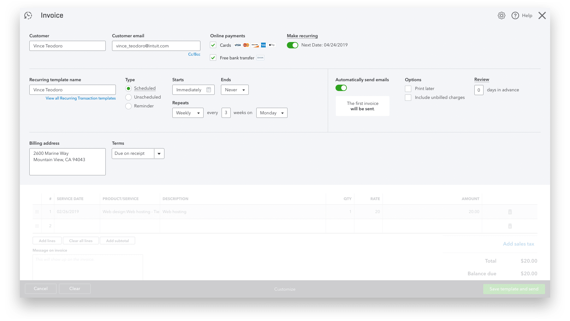The height and width of the screenshot is (321, 570).
Task: Click the Add lines button
Action: (47, 241)
